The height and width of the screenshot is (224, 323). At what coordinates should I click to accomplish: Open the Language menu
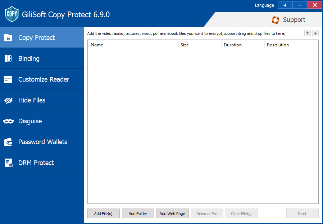click(x=264, y=5)
